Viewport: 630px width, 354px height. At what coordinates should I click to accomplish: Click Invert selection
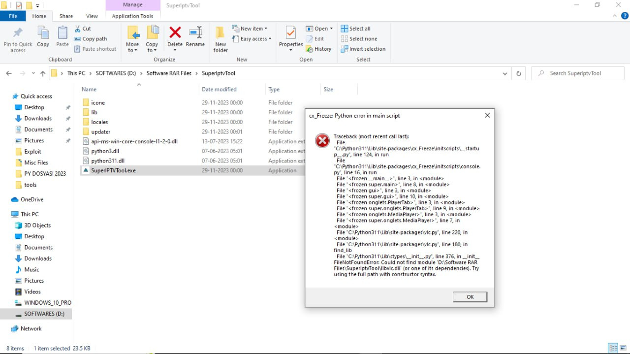click(363, 49)
